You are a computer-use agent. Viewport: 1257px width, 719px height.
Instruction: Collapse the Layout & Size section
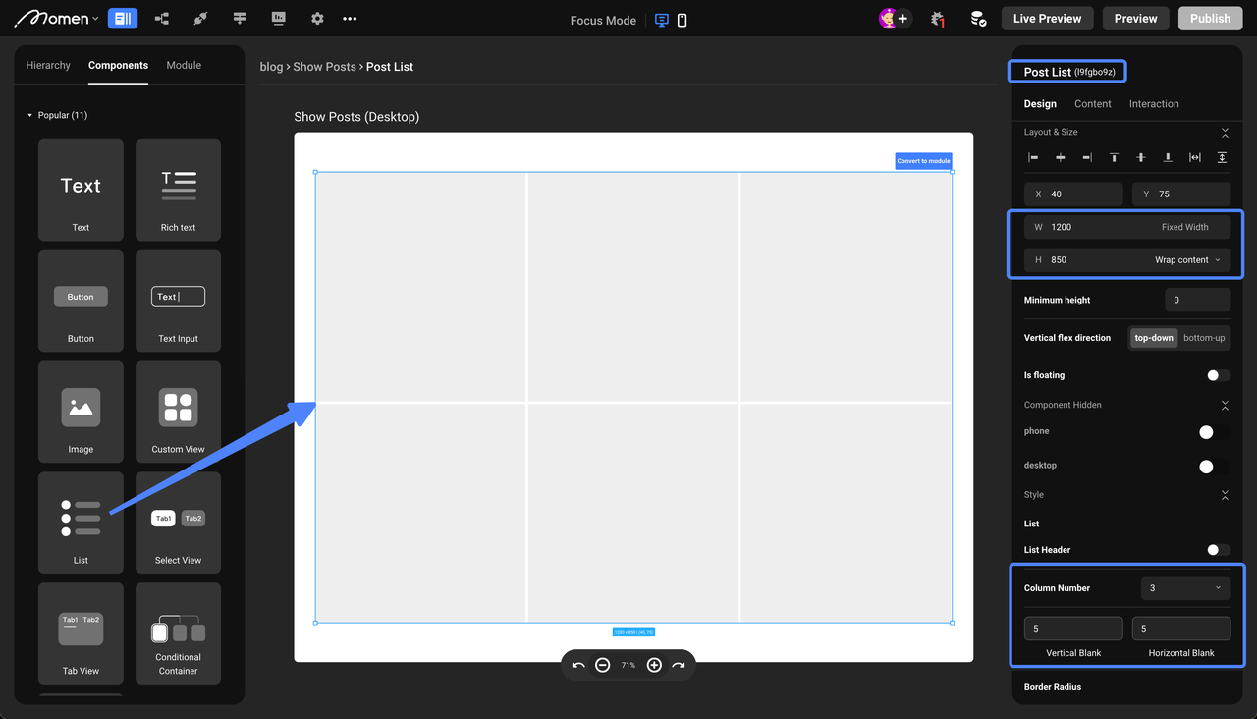pos(1225,132)
